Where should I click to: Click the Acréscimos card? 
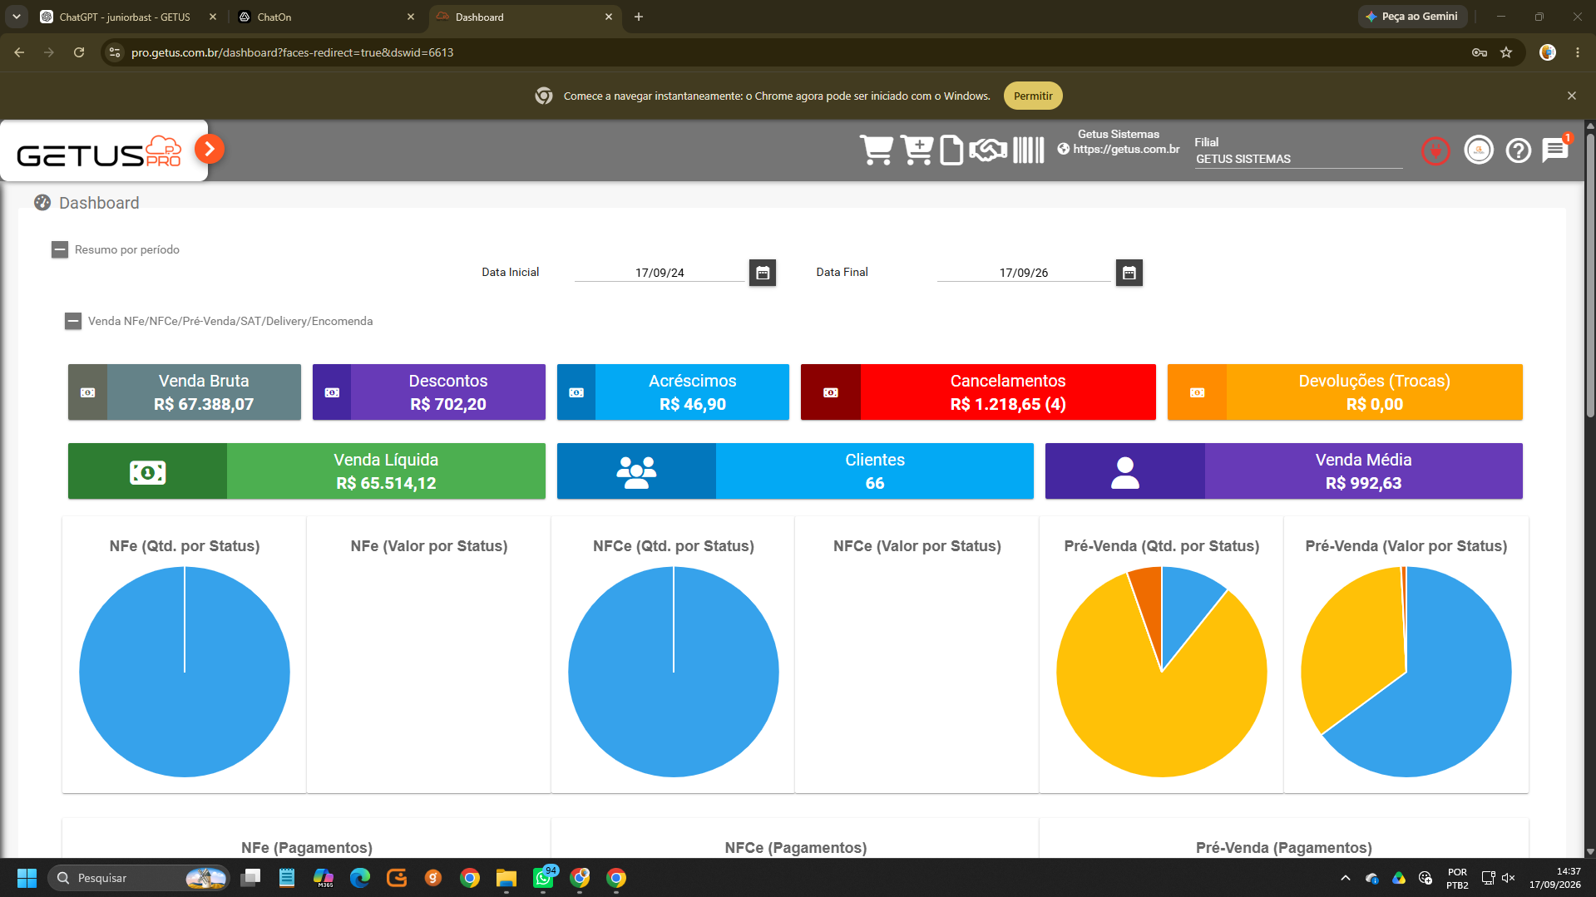(673, 392)
